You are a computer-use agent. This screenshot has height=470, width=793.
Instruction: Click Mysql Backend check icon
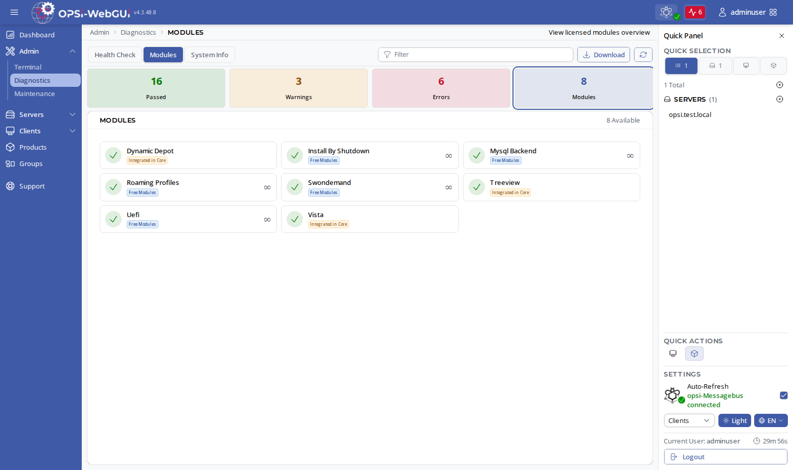[477, 155]
